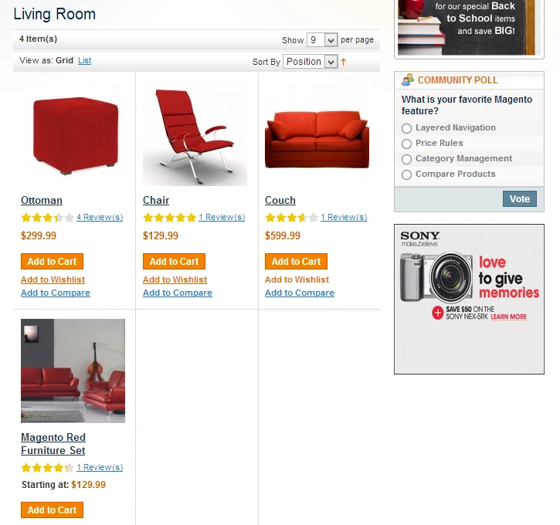Open the Show per page dropdown
Viewport: 560px width, 525px height.
click(322, 40)
